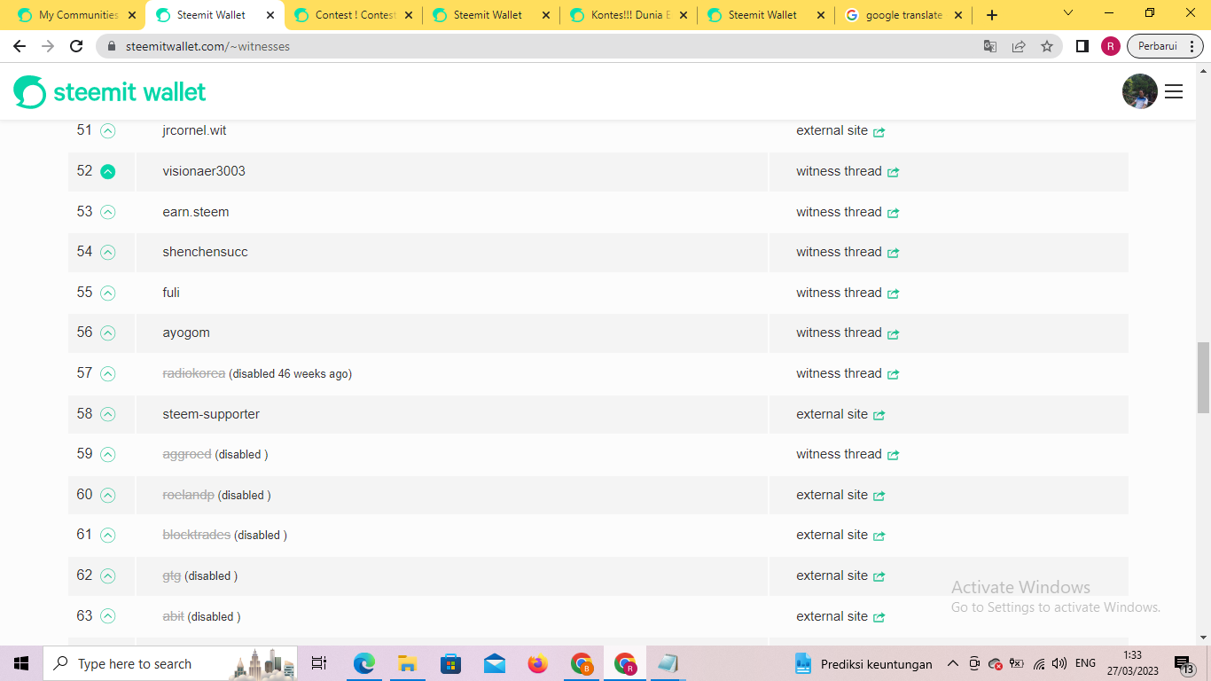Reload the current page

coord(76,46)
